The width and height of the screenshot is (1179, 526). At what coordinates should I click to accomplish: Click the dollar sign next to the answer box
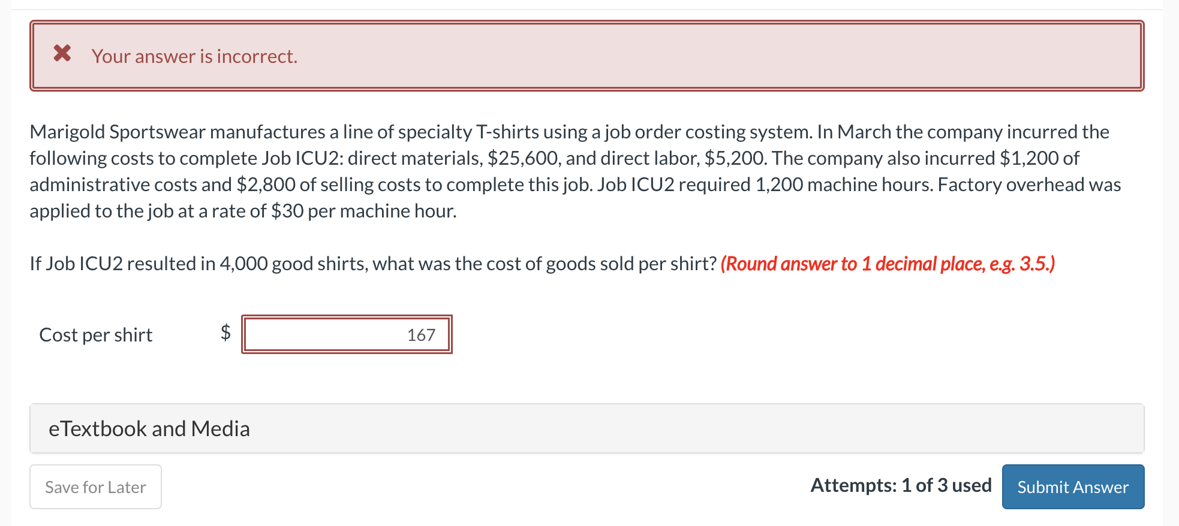tap(224, 334)
